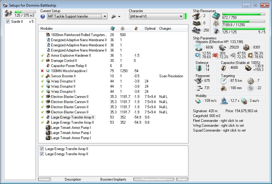Screen dimensions: 272x184
Task: Click the armor hitpoints icon
Action: (222, 47)
